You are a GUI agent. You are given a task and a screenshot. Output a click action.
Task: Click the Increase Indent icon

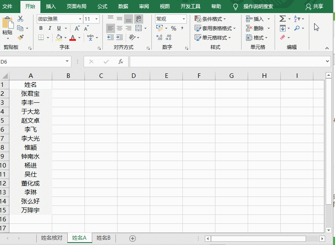coord(120,38)
